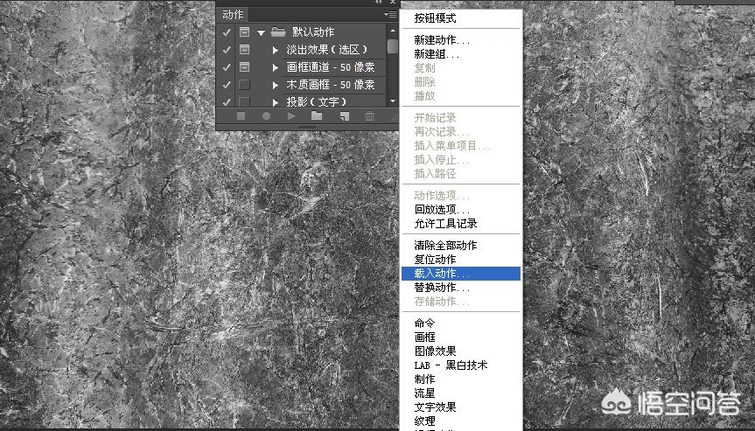Click the Create new action icon
Viewport: 755px width, 431px height.
[x=345, y=116]
